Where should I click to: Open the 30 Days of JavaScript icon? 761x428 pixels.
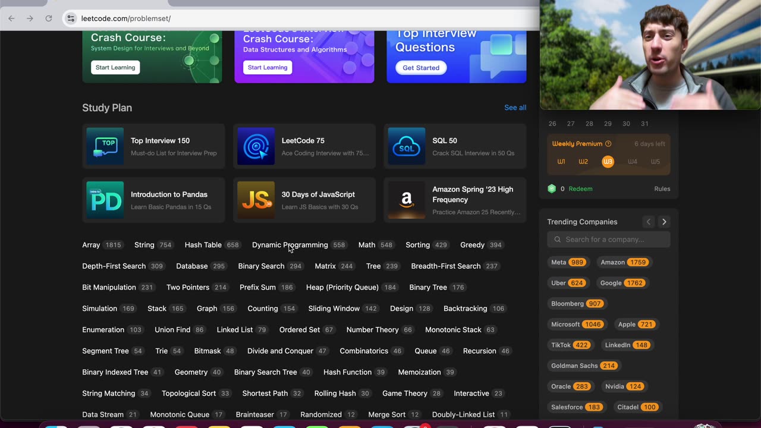(x=256, y=200)
